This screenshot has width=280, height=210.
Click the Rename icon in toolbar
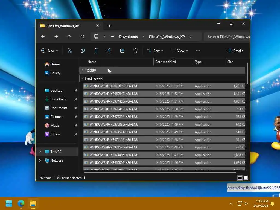pos(109,51)
